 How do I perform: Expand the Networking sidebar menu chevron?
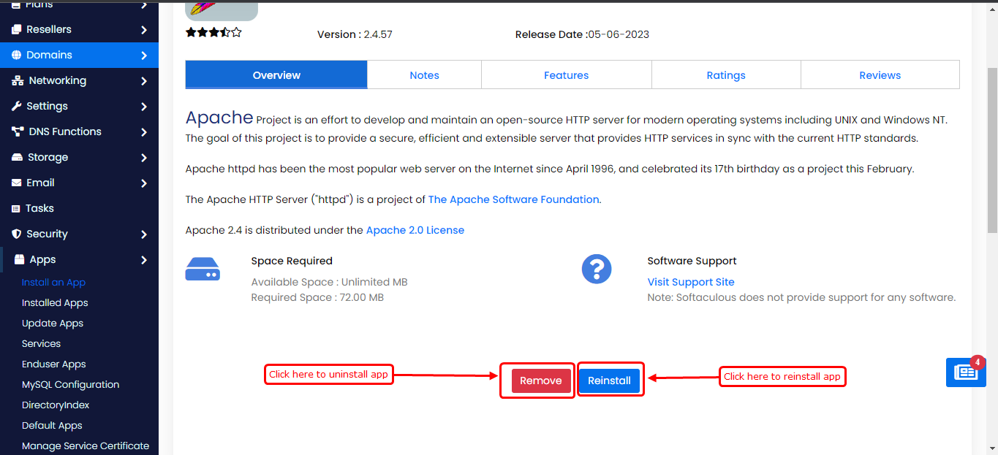(x=144, y=81)
